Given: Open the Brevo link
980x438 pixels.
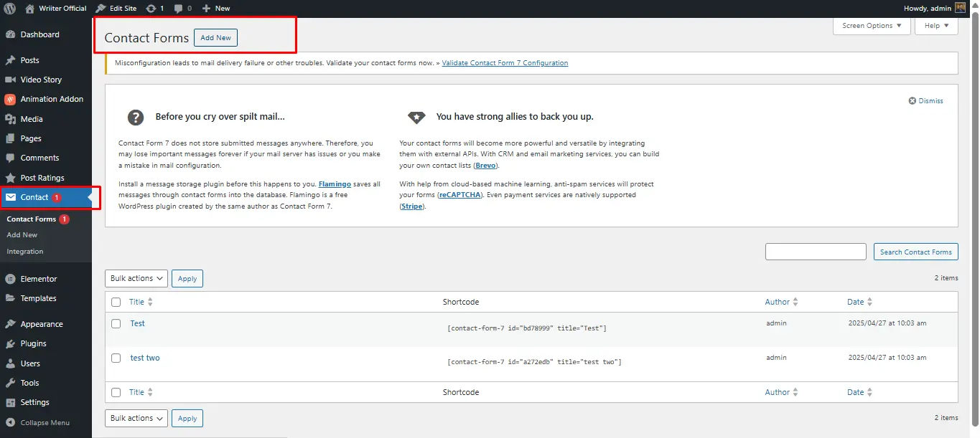Looking at the screenshot, I should (x=485, y=165).
